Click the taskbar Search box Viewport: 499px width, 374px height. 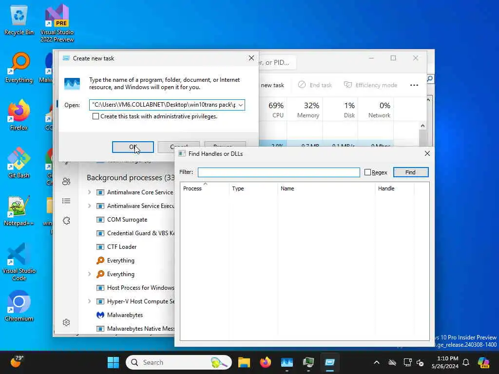click(x=178, y=362)
